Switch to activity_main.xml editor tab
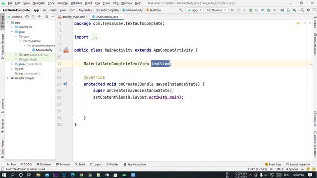317x178 pixels. (73, 17)
